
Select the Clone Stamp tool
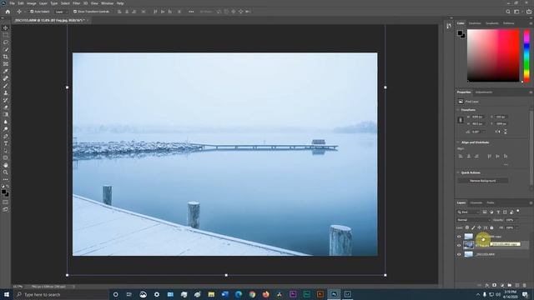coord(6,92)
